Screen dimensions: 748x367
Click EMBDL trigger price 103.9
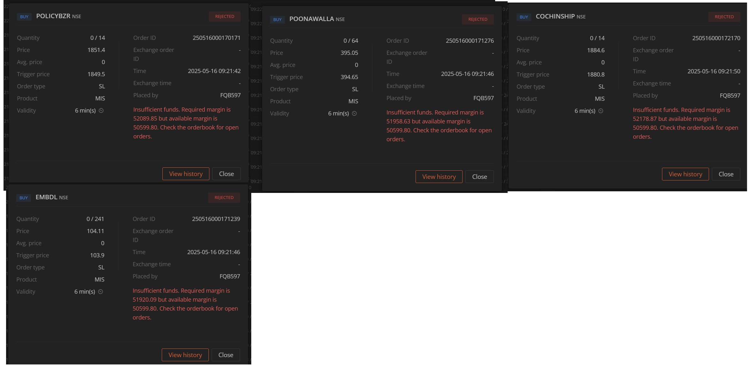pyautogui.click(x=97, y=255)
